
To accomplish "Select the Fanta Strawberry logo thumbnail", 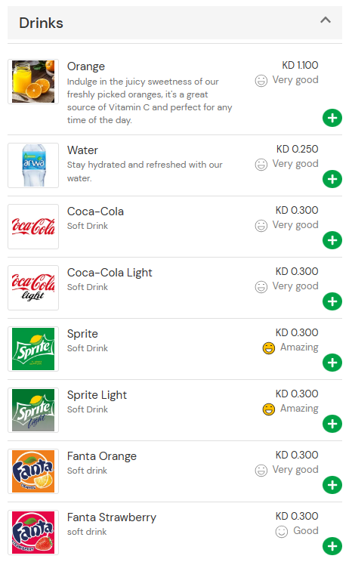I will [x=33, y=533].
